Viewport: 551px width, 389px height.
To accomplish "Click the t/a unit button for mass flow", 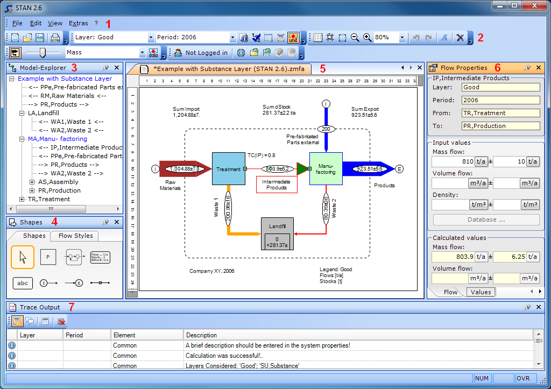I will coord(481,161).
